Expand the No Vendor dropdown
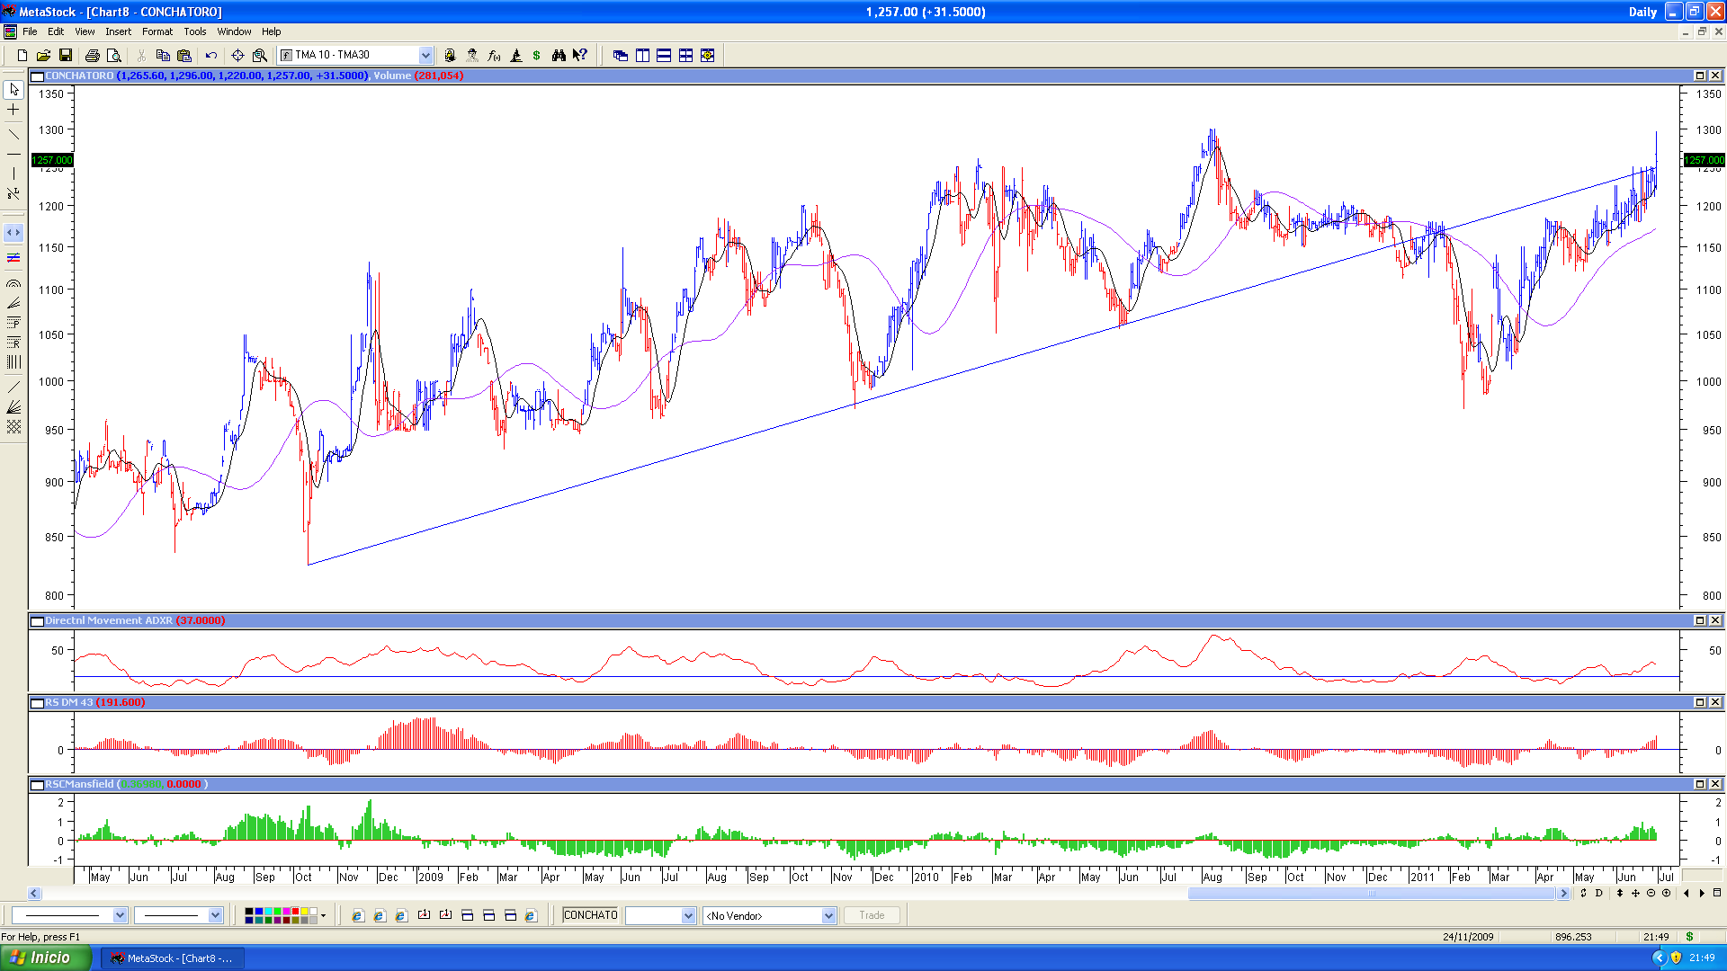Screen dimensions: 1727x971 pyautogui.click(x=828, y=916)
